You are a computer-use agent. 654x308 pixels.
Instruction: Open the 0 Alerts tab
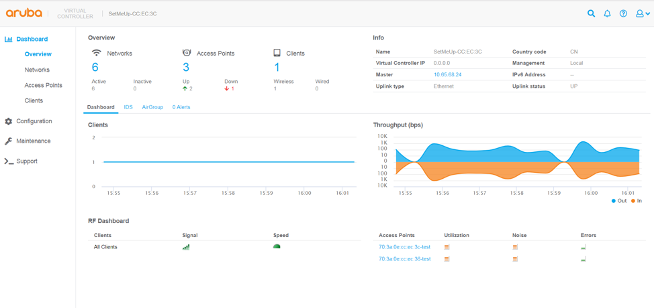click(x=181, y=107)
